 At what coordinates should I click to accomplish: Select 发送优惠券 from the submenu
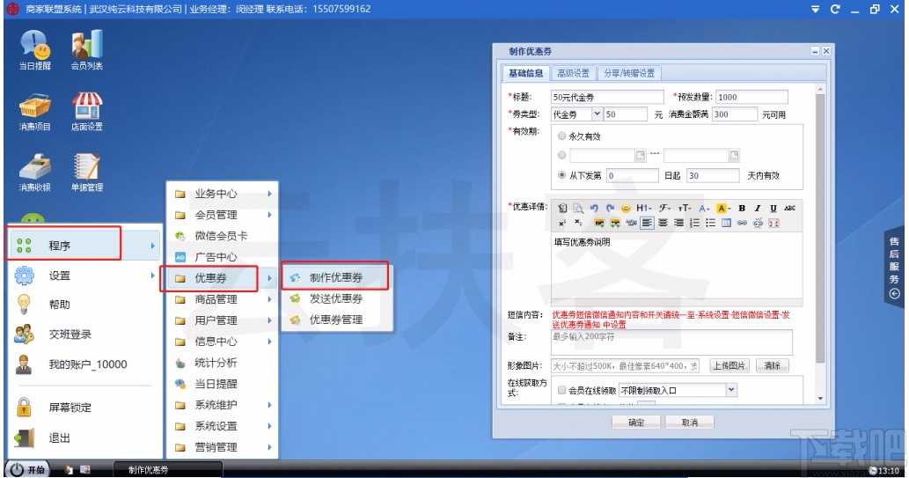[336, 298]
